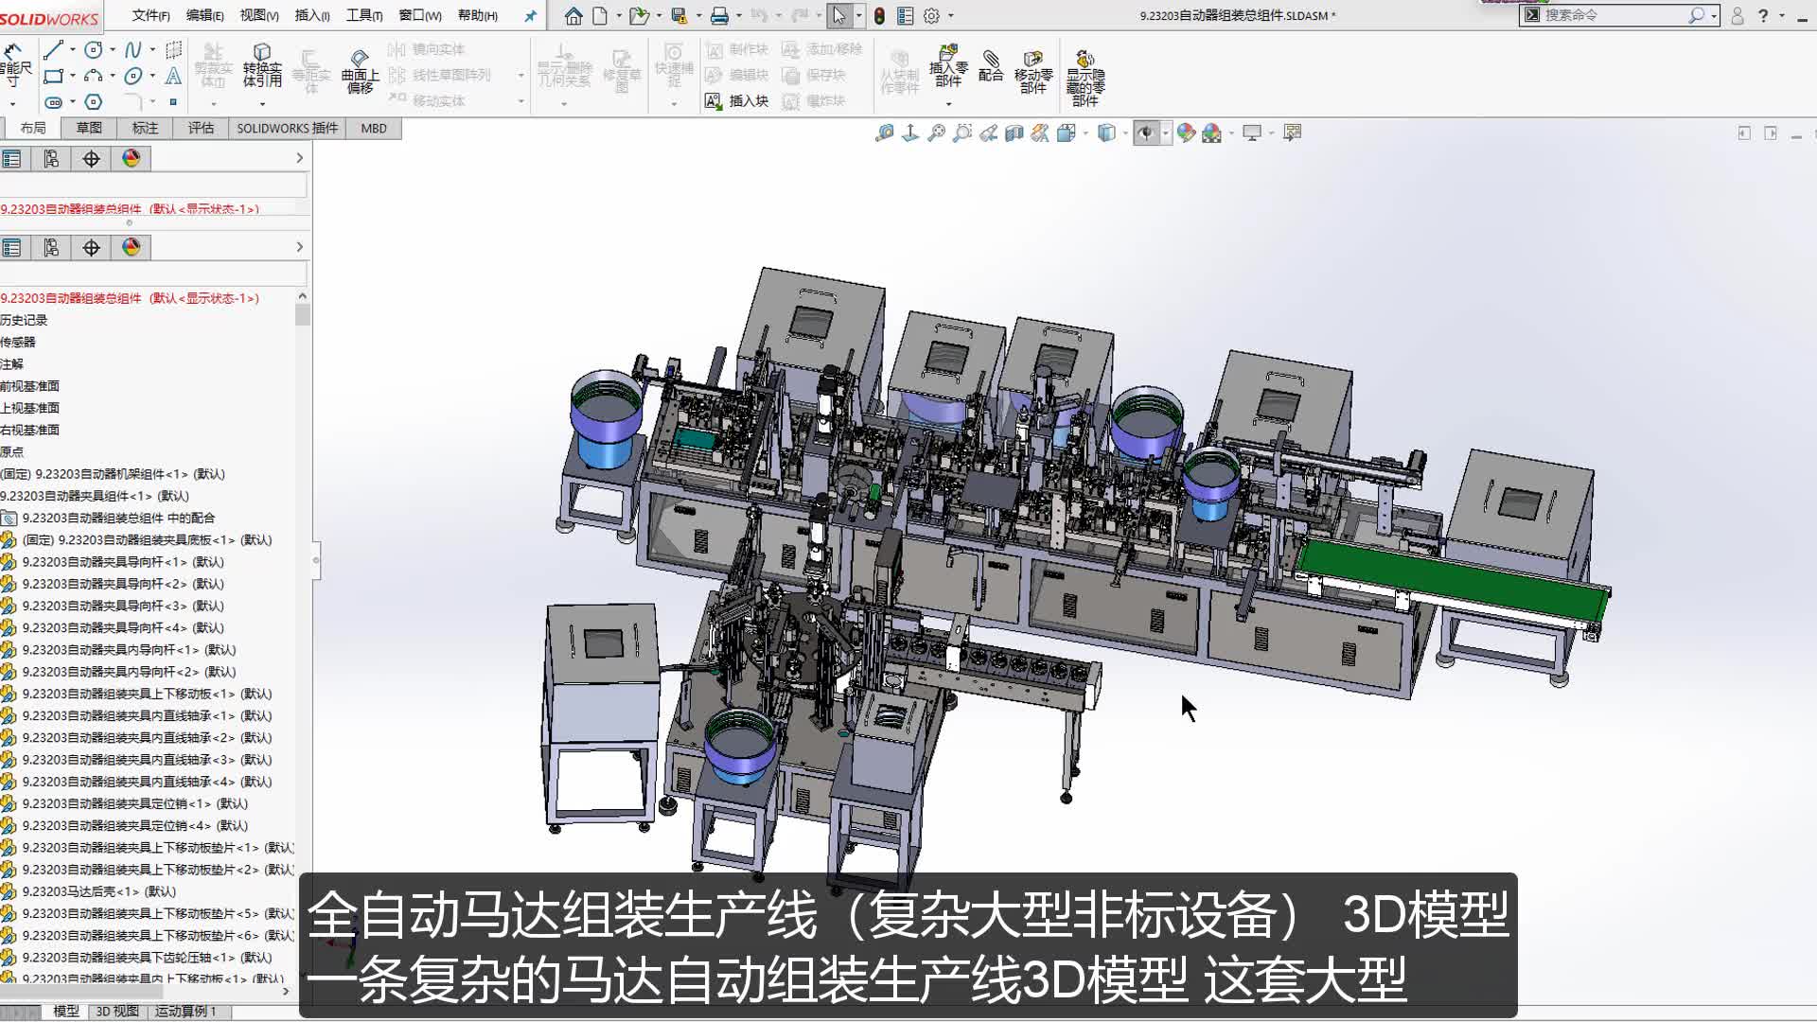The width and height of the screenshot is (1817, 1022).
Task: Click 配合 Mate paperclip tool
Action: 991,65
